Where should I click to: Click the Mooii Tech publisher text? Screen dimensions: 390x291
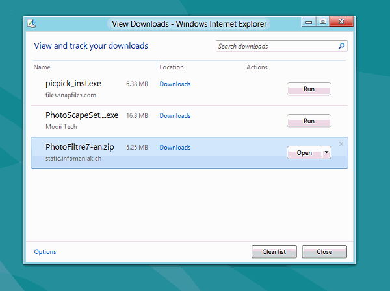pyautogui.click(x=61, y=127)
